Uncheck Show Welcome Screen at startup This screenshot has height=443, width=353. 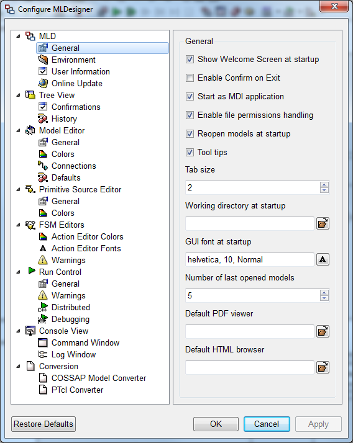[190, 59]
